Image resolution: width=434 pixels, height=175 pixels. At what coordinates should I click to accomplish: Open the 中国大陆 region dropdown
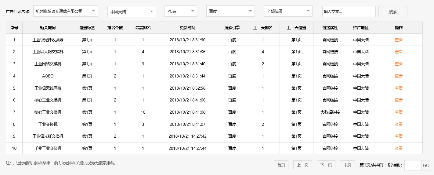pos(131,11)
